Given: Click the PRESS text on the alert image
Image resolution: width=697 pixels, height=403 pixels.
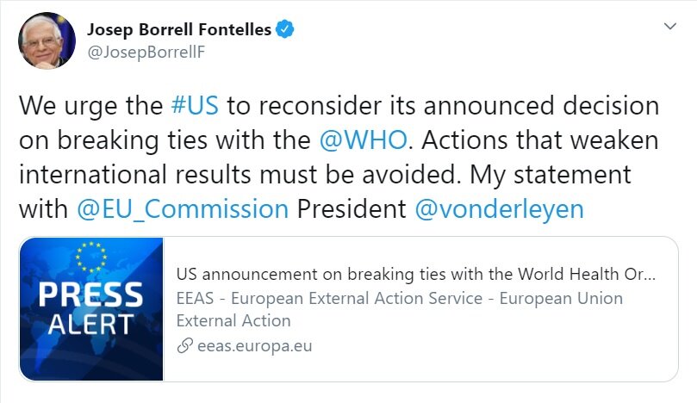Looking at the screenshot, I should (91, 294).
